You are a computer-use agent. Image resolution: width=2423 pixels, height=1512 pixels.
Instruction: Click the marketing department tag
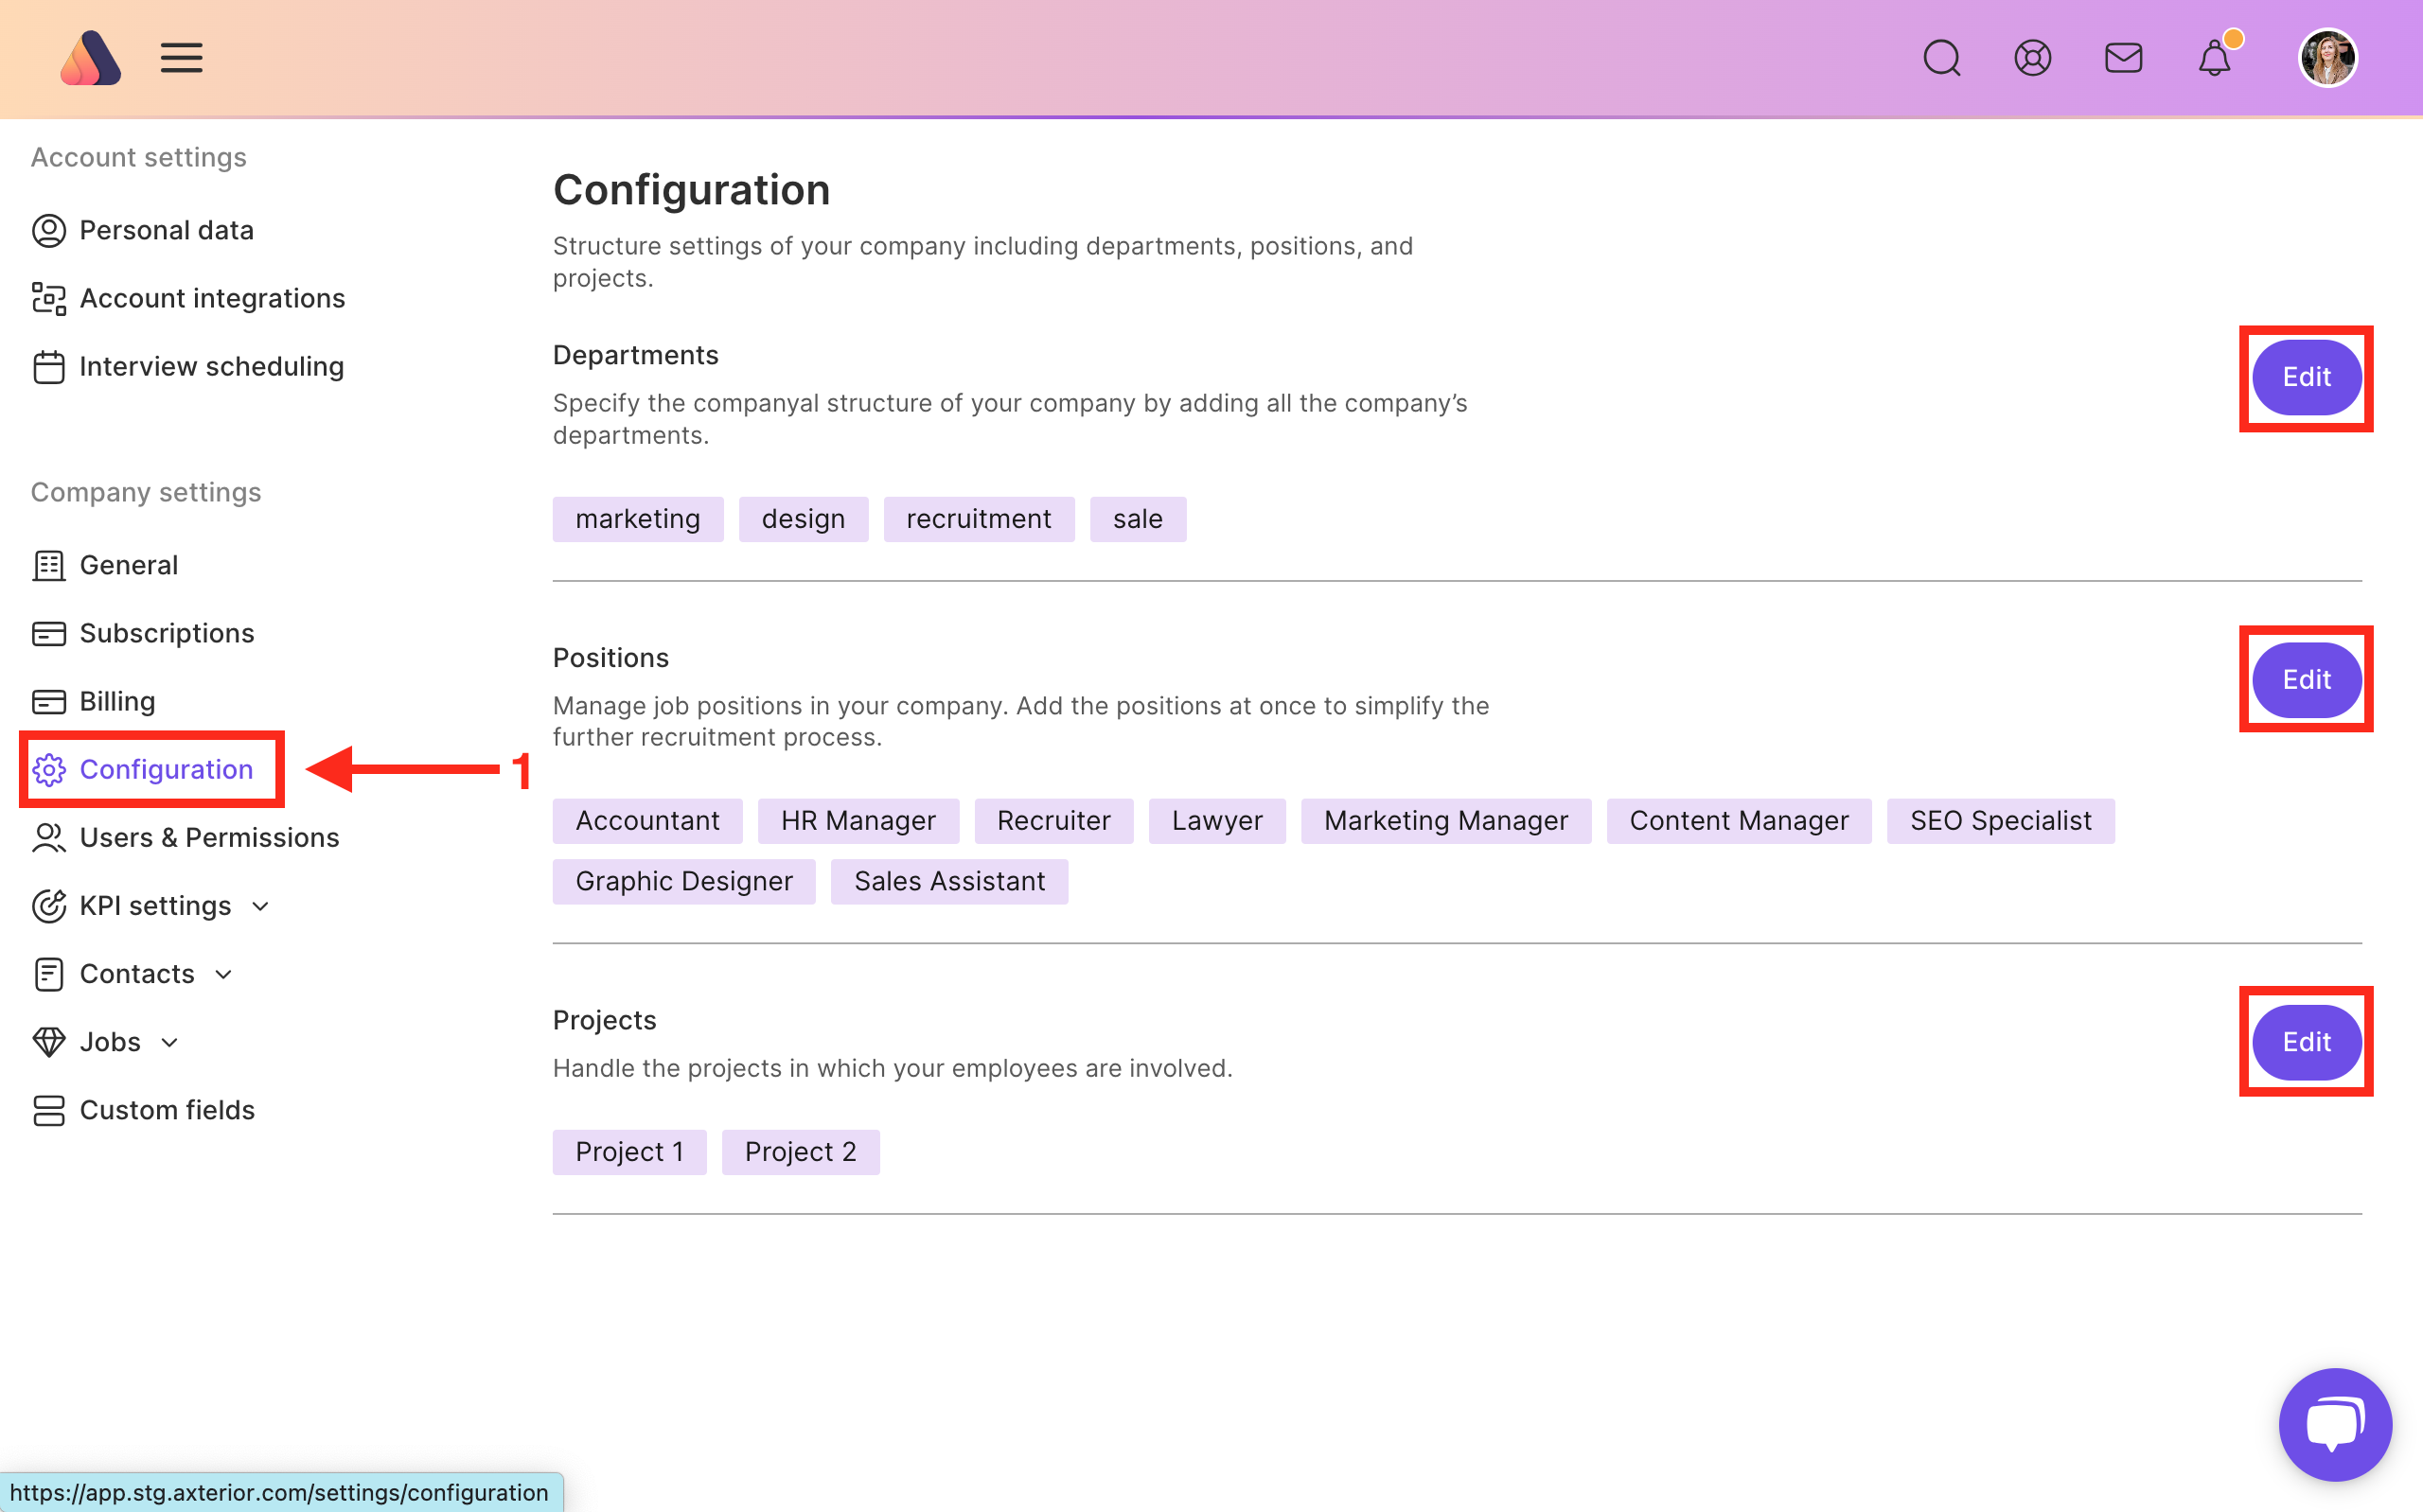click(x=638, y=519)
